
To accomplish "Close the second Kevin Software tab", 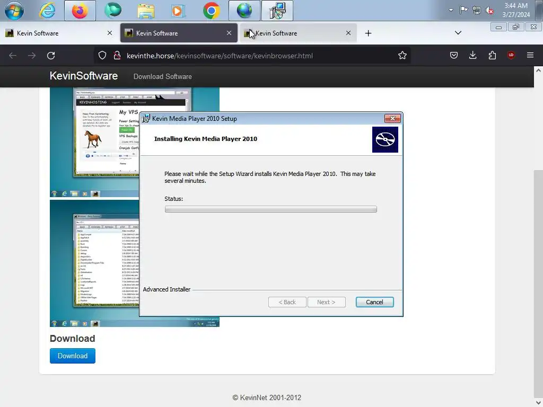I will tap(229, 33).
